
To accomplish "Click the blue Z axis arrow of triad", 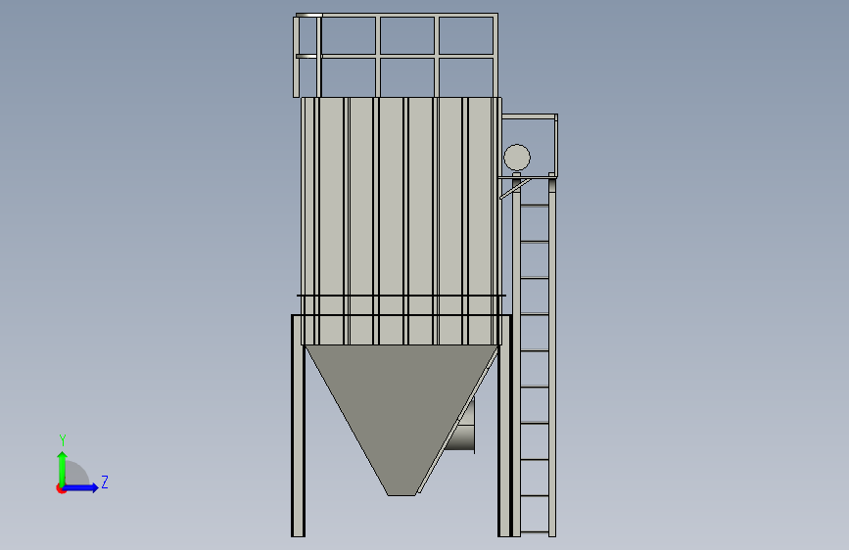I will point(80,487).
